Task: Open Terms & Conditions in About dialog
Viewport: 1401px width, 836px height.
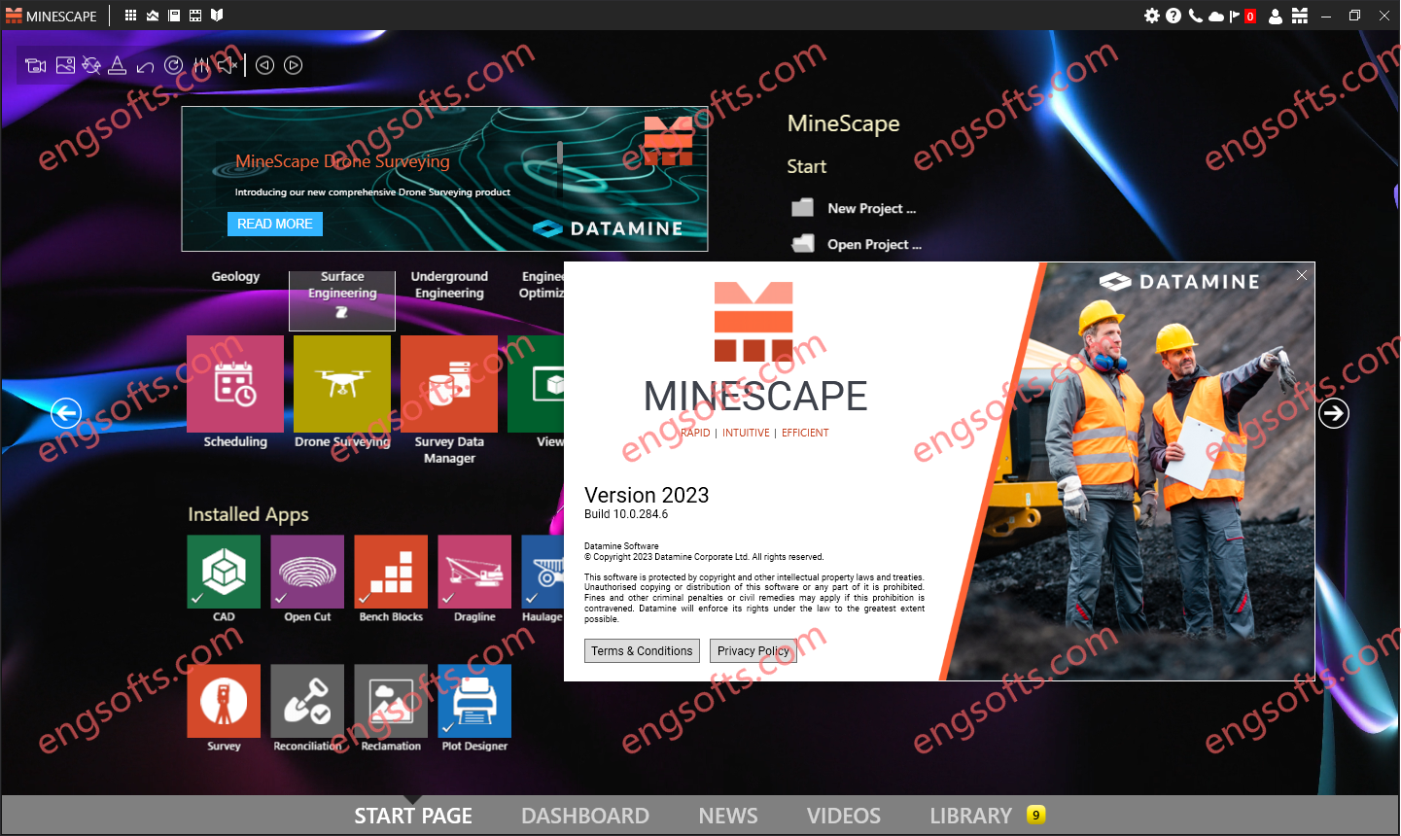Action: point(642,651)
